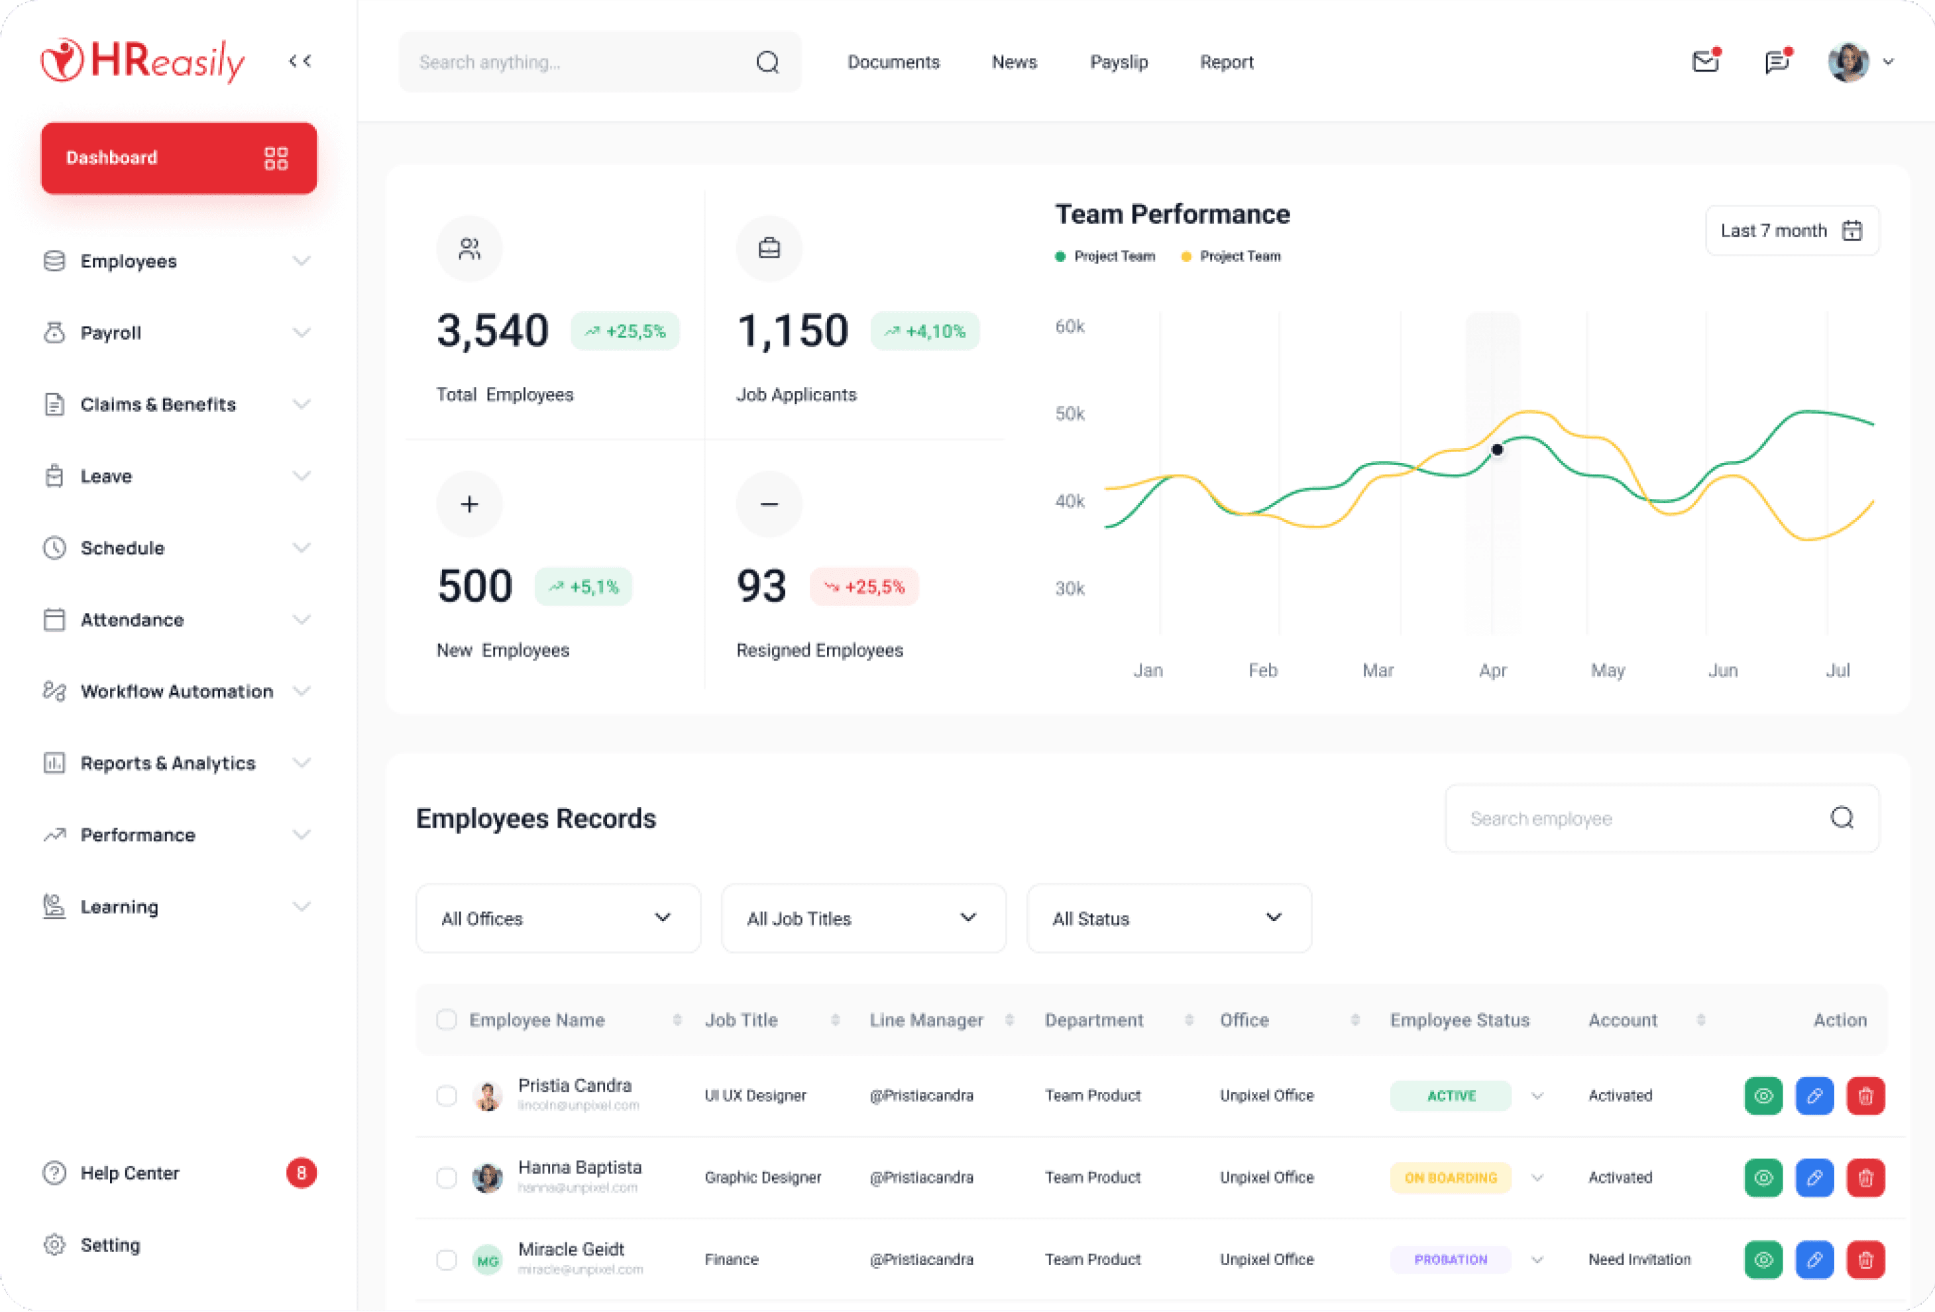Tick the checkbox for Pristia Candra
This screenshot has height=1312, width=1935.
(446, 1095)
